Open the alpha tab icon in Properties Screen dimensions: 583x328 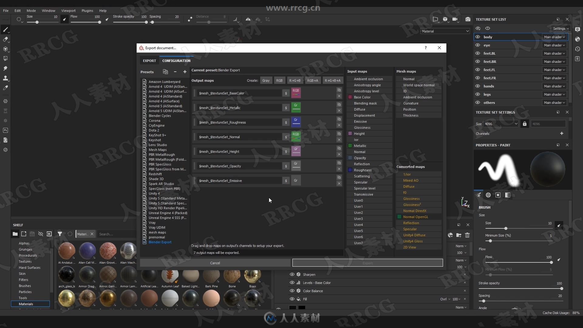pyautogui.click(x=488, y=195)
